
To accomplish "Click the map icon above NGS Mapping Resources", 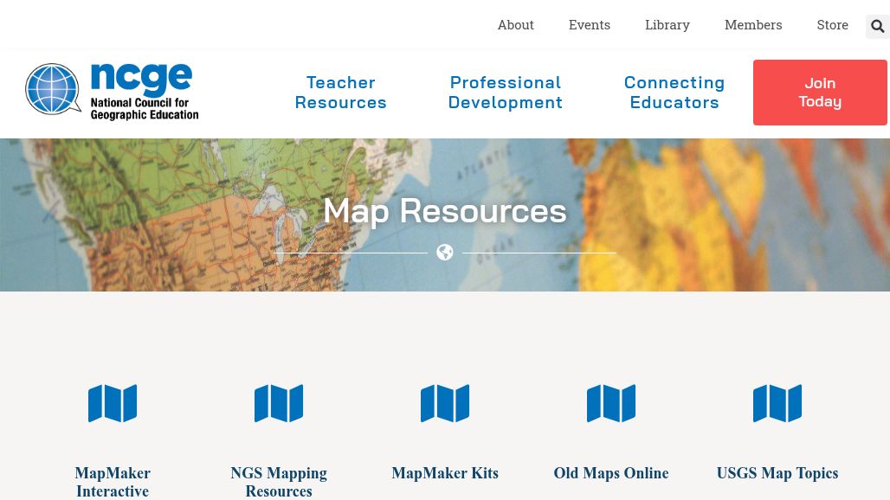I will 279,403.
